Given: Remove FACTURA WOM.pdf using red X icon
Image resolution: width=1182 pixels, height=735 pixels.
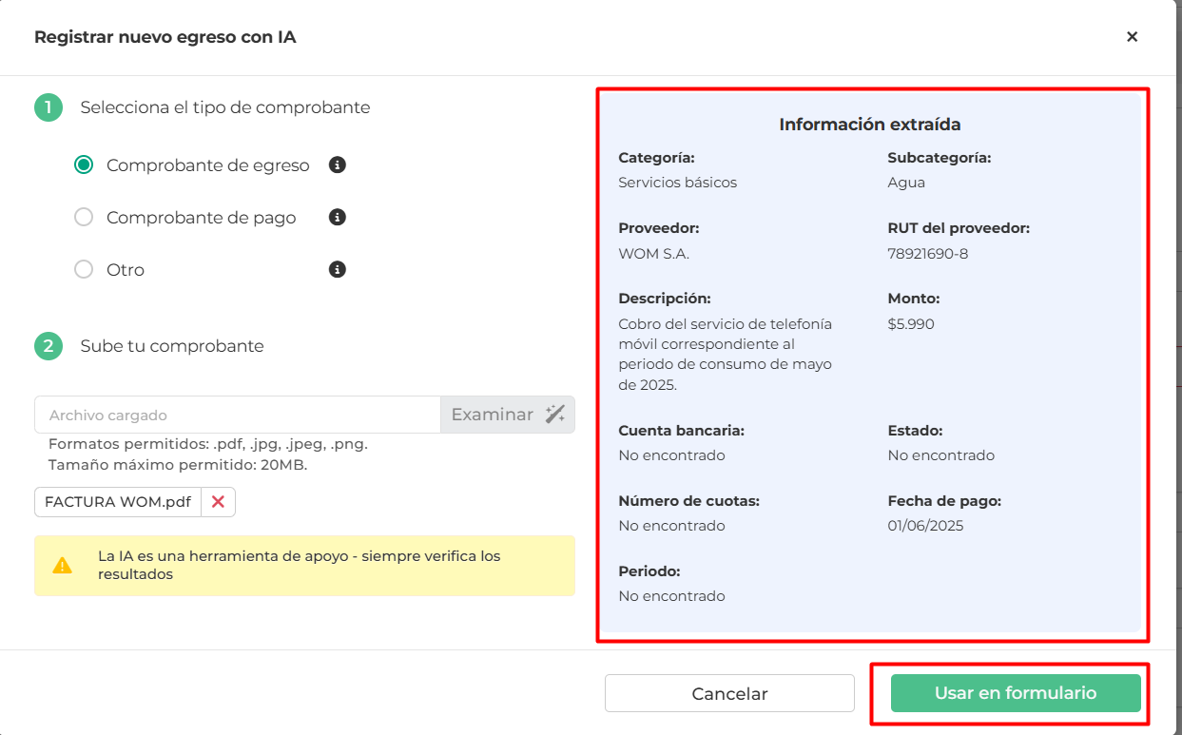Looking at the screenshot, I should (x=218, y=502).
